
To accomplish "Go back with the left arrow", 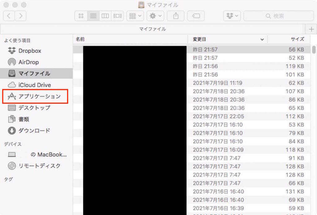I will pyautogui.click(x=9, y=16).
